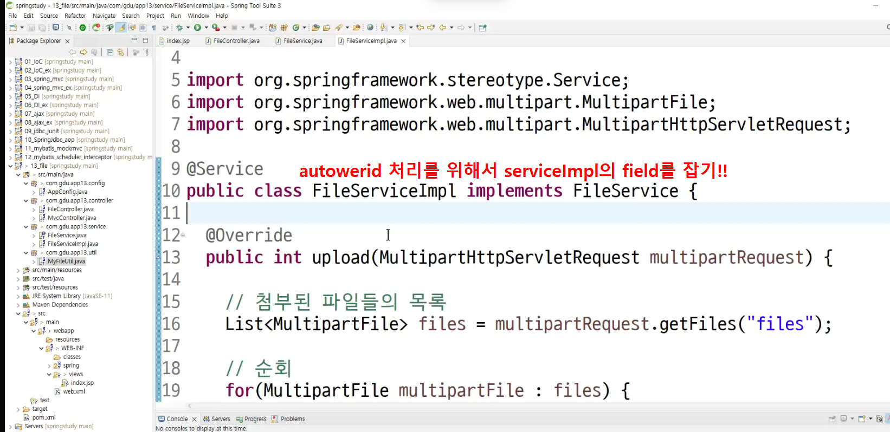Open the Window menu
This screenshot has height=432, width=890.
(198, 16)
